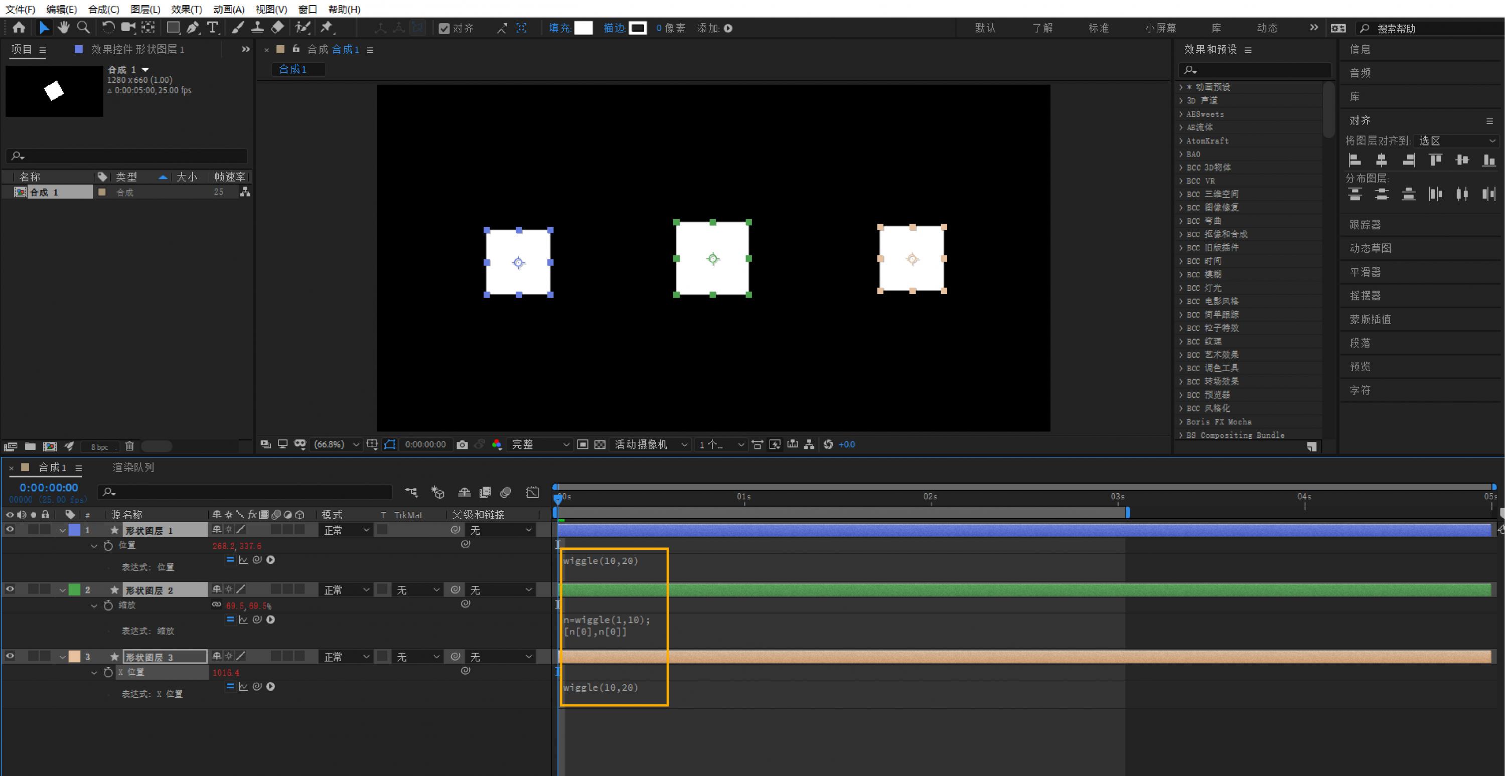Viewport: 1505px width, 776px height.
Task: Select the Pen tool
Action: pos(192,28)
